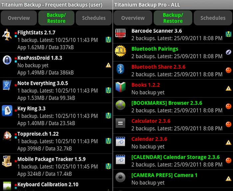This screenshot has width=233, height=191.
Task: Tap 'App 1.53MB / Data 99.3kB' size line
Action: (x=46, y=98)
